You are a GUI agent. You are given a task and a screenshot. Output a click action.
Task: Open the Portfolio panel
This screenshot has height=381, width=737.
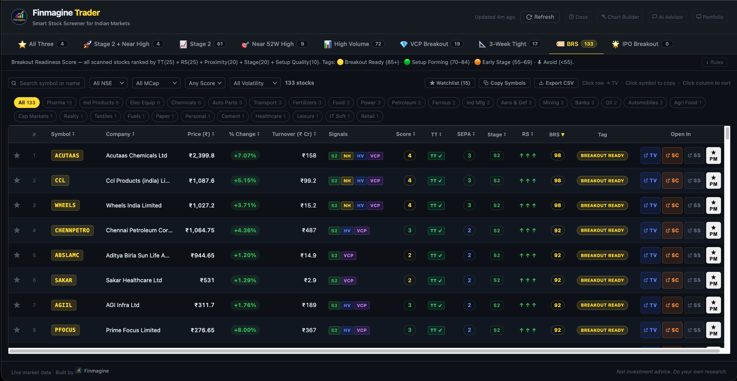[x=709, y=17]
